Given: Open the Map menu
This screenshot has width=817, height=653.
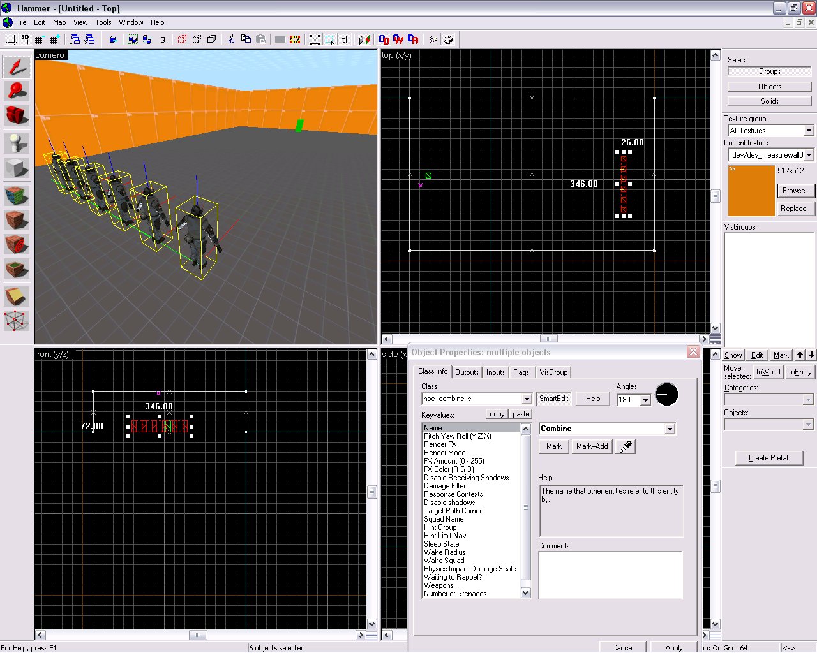Looking at the screenshot, I should [x=59, y=22].
